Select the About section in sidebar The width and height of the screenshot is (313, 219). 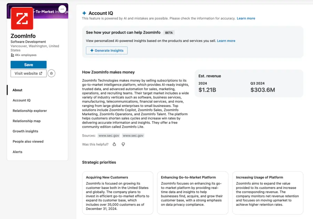tap(17, 90)
